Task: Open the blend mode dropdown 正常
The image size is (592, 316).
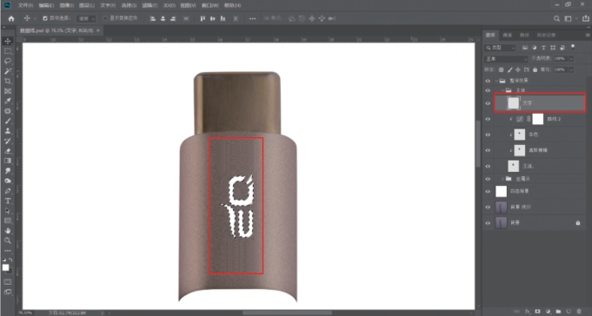Action: pyautogui.click(x=506, y=59)
